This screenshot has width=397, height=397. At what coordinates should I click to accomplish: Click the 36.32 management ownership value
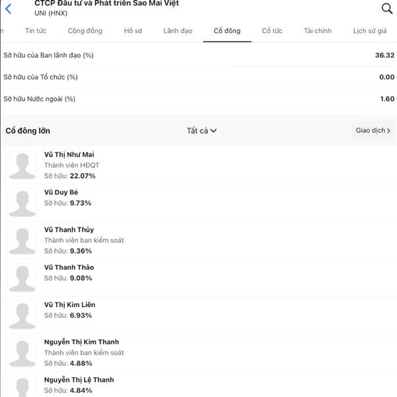pos(384,55)
